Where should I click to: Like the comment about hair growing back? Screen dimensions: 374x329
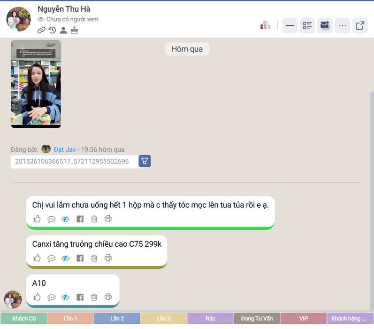(x=37, y=219)
